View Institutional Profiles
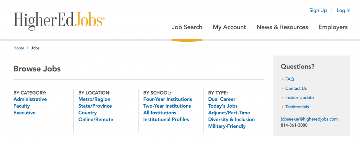The image size is (360, 141). [166, 120]
